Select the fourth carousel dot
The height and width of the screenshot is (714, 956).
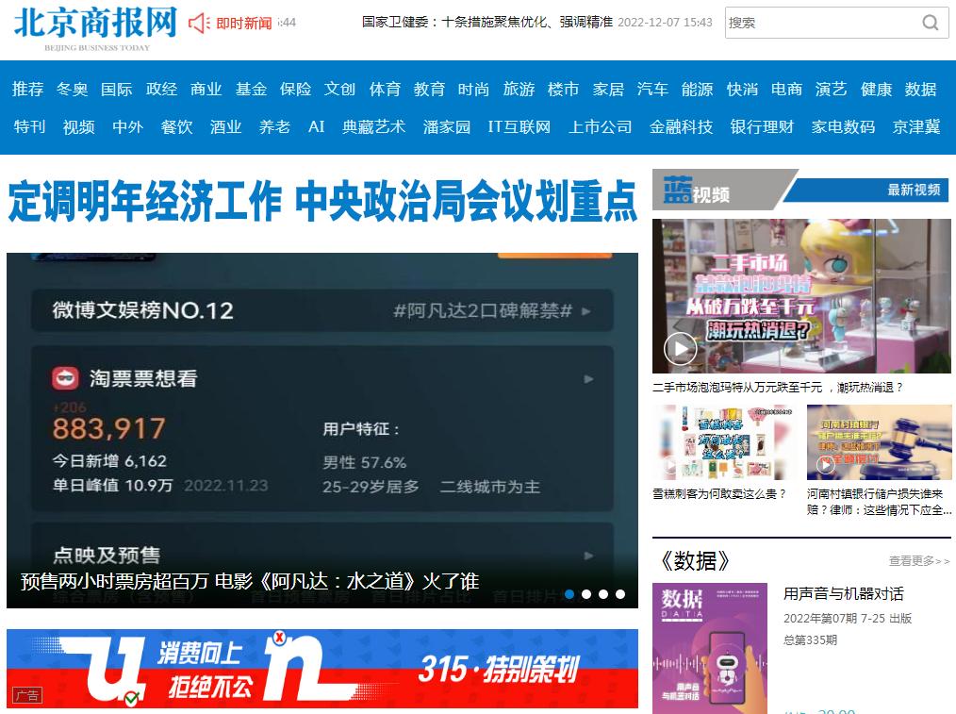[620, 594]
